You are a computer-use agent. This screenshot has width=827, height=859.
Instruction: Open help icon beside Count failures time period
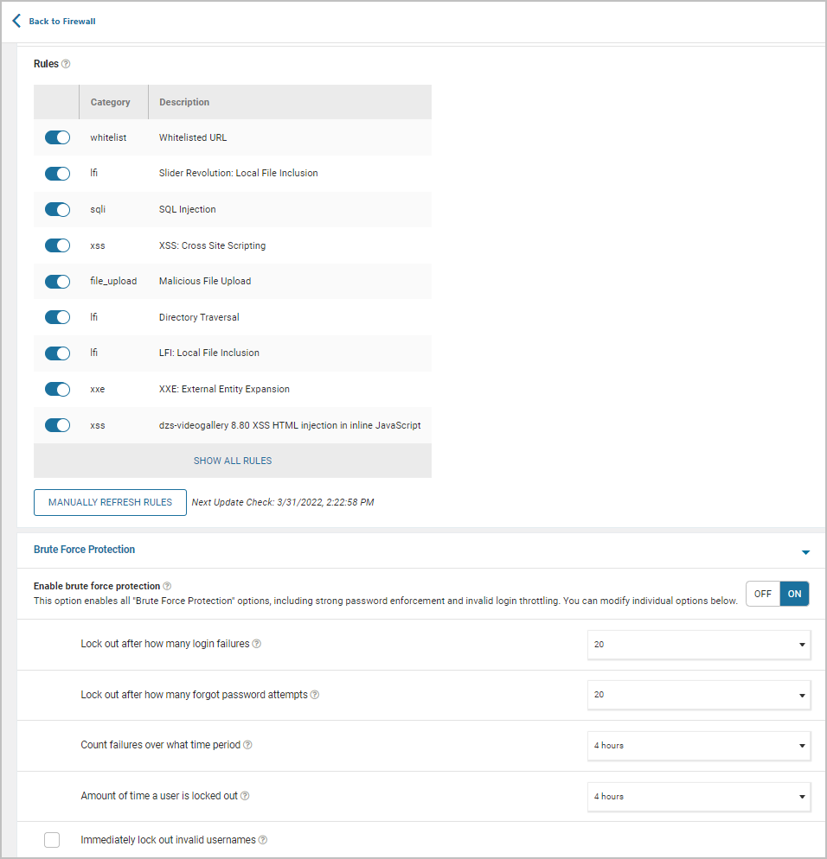click(247, 745)
